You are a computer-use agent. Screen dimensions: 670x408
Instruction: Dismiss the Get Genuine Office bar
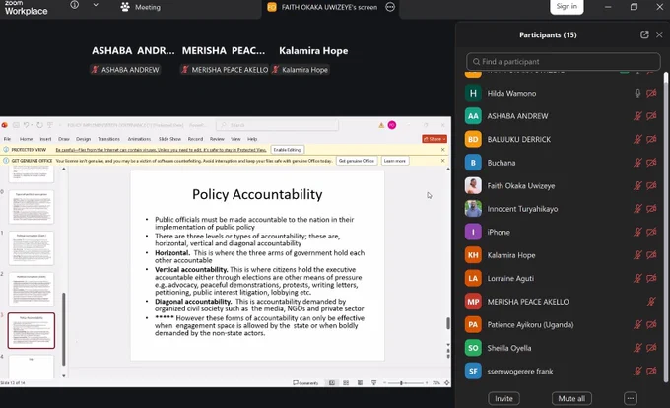(443, 161)
